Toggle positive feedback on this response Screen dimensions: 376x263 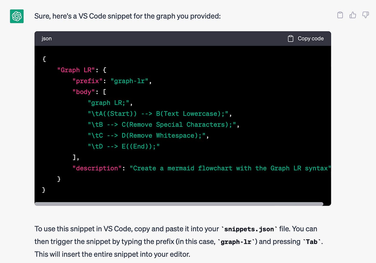coord(352,15)
